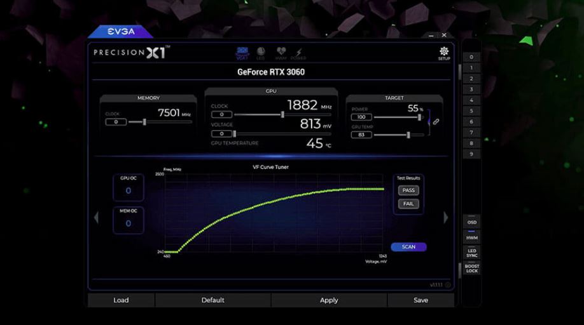
Task: Click the GPU OC score box
Action: [x=129, y=187]
